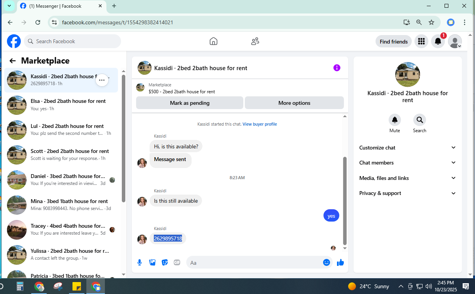
Task: Open conversation information icon
Action: (337, 68)
